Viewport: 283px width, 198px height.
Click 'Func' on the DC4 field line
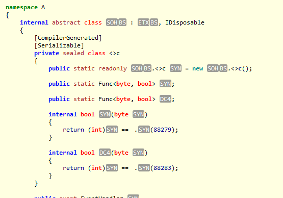pos(106,99)
